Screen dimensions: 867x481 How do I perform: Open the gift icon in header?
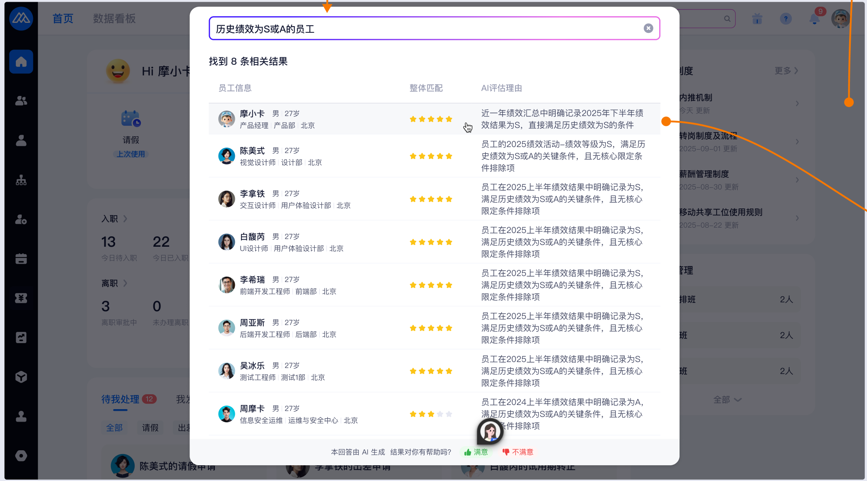point(757,19)
